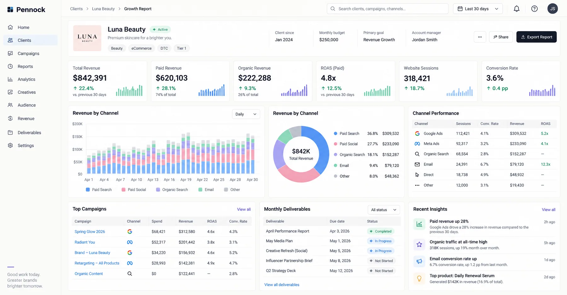
Task: Open Analytics from the sidebar
Action: pyautogui.click(x=31, y=79)
